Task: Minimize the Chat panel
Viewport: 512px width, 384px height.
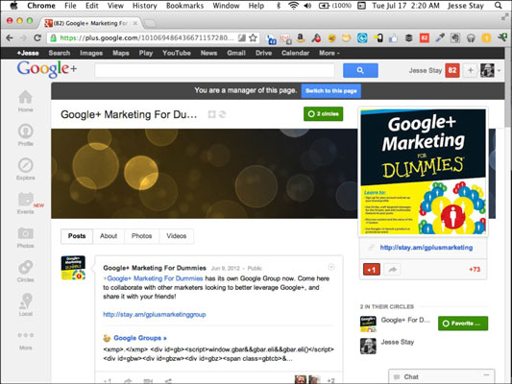Action: coord(486,375)
